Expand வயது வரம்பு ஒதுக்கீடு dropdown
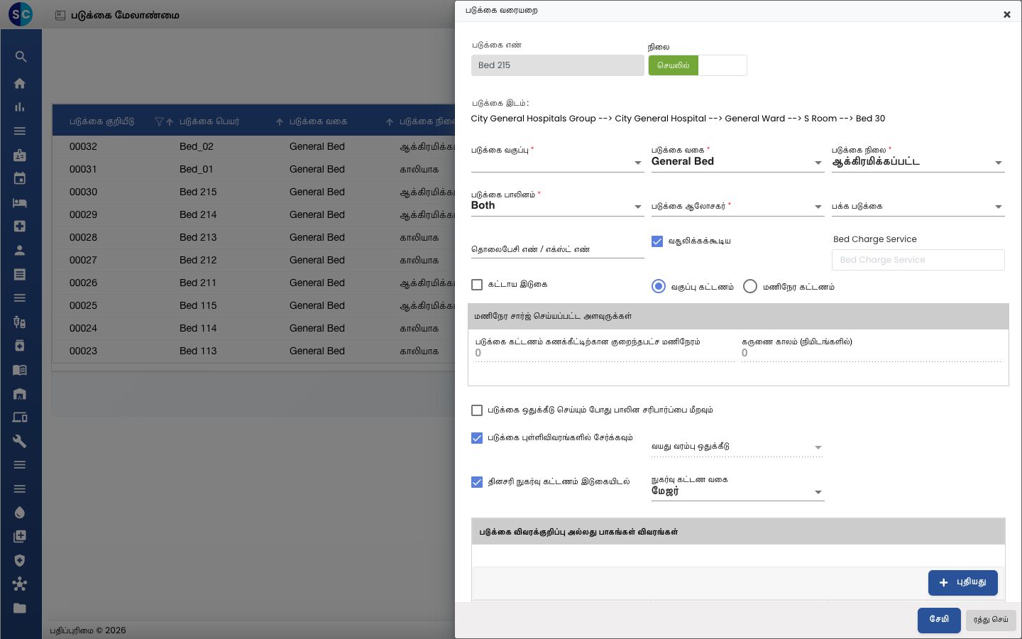Image resolution: width=1022 pixels, height=639 pixels. pyautogui.click(x=737, y=447)
